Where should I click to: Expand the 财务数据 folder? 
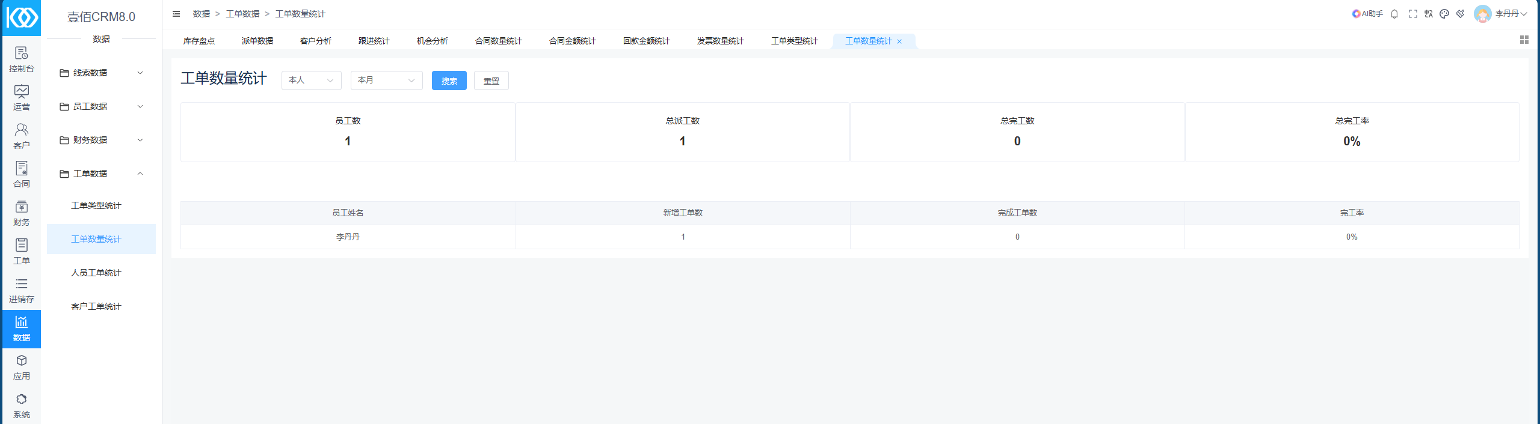[x=101, y=140]
